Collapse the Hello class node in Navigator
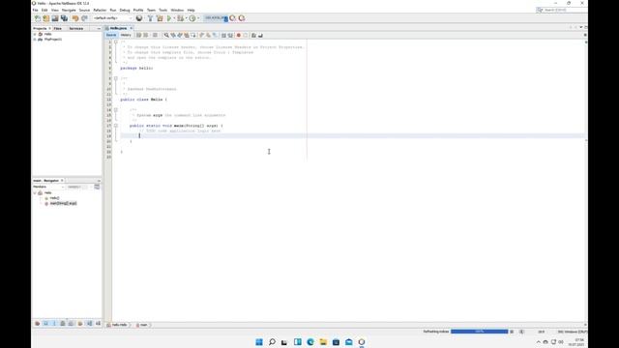The width and height of the screenshot is (619, 348). 35,193
